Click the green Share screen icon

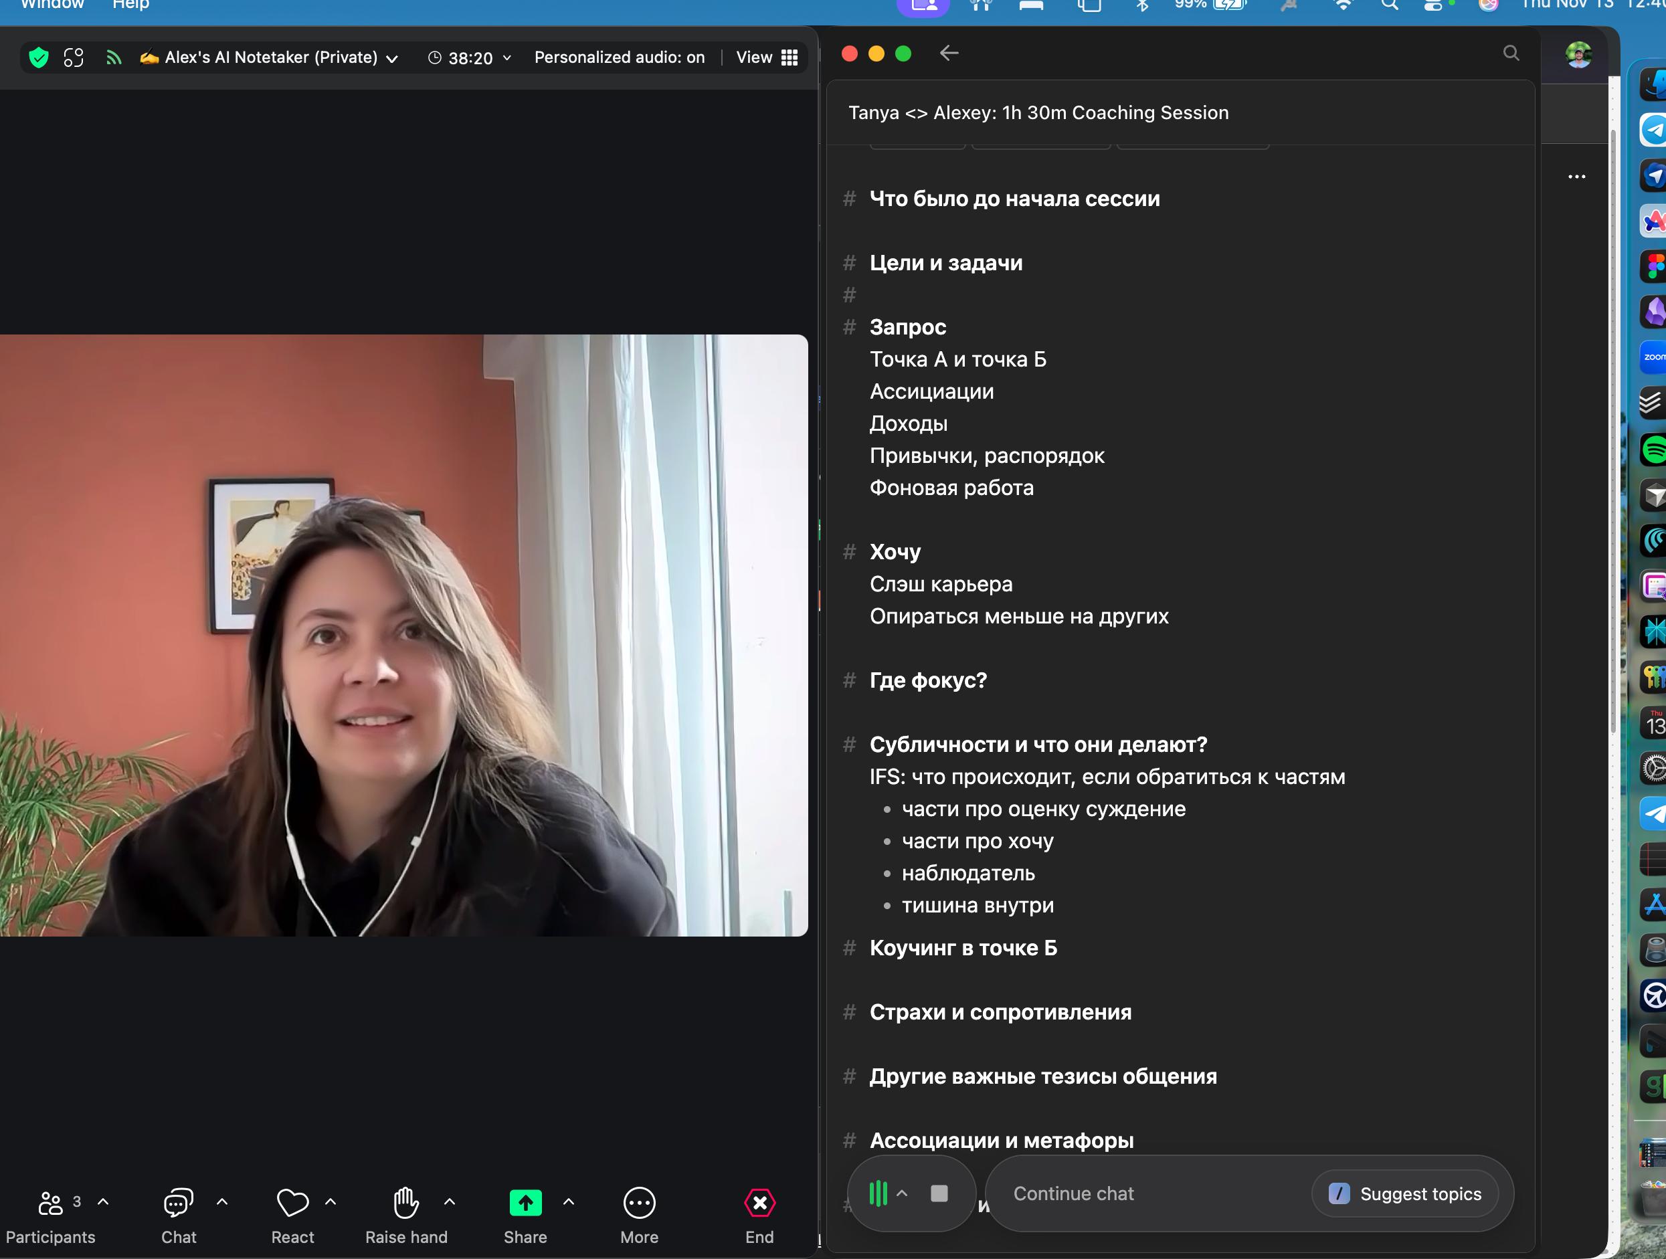coord(525,1203)
